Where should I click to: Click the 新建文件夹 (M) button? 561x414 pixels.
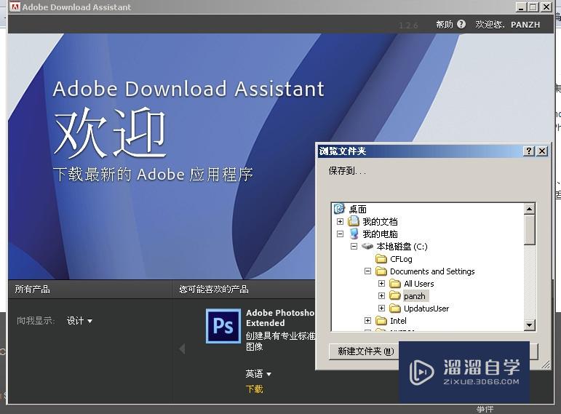pyautogui.click(x=365, y=351)
